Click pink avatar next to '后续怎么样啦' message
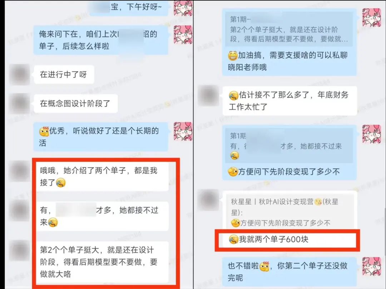The image size is (386, 289). [x=183, y=35]
